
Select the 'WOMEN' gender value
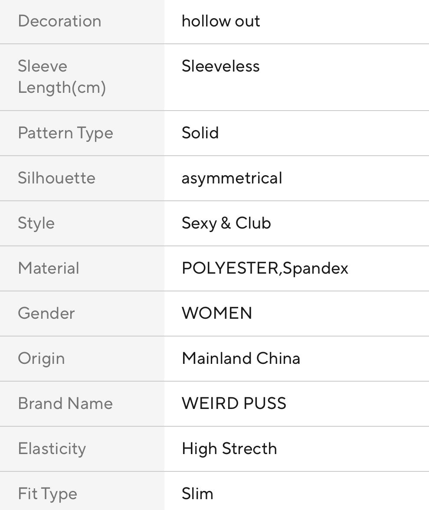tap(217, 314)
